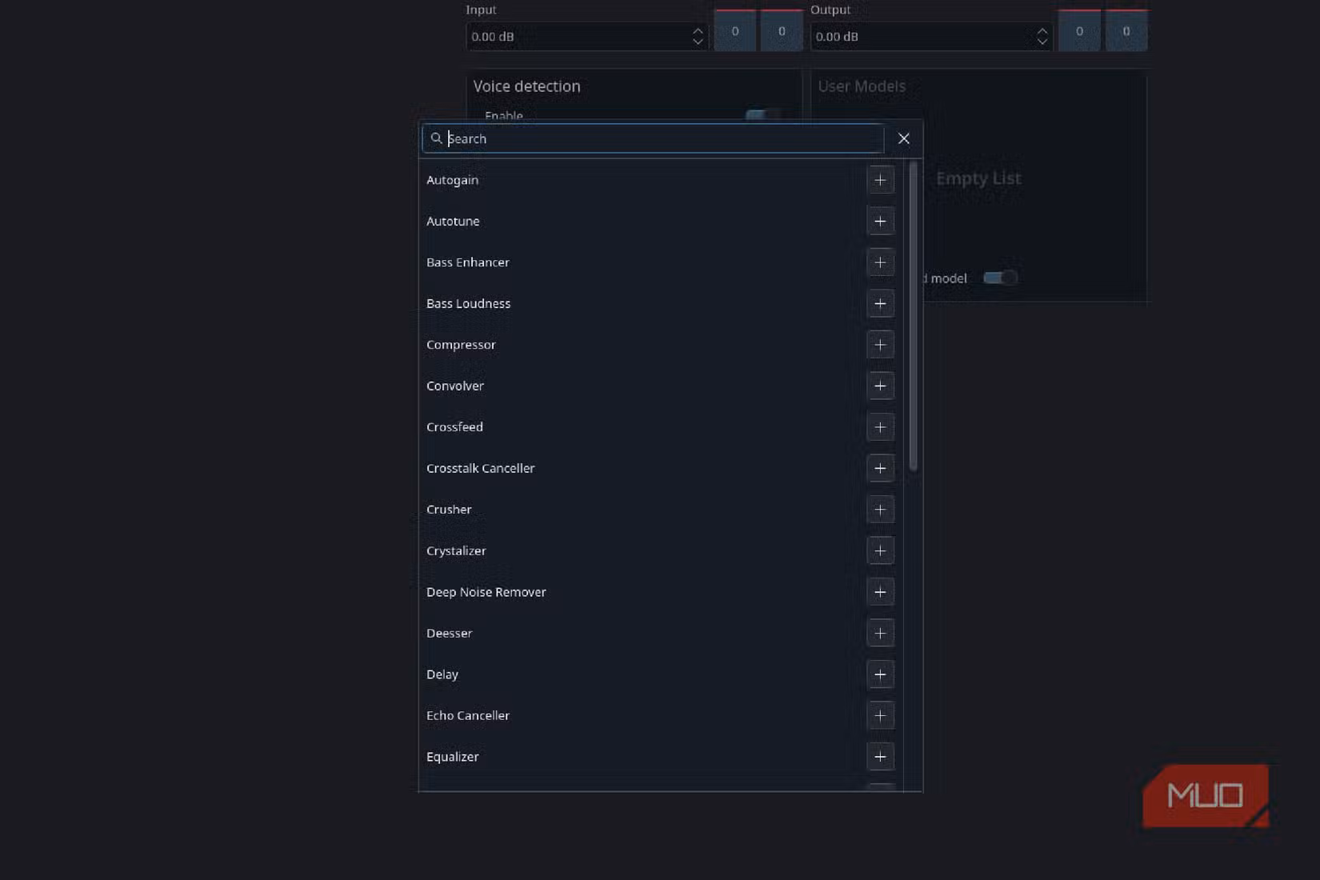
Task: Add the Bass Loudness effect via plus icon
Action: (x=880, y=304)
